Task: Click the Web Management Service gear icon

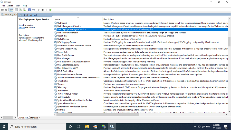Action: [55, 26]
